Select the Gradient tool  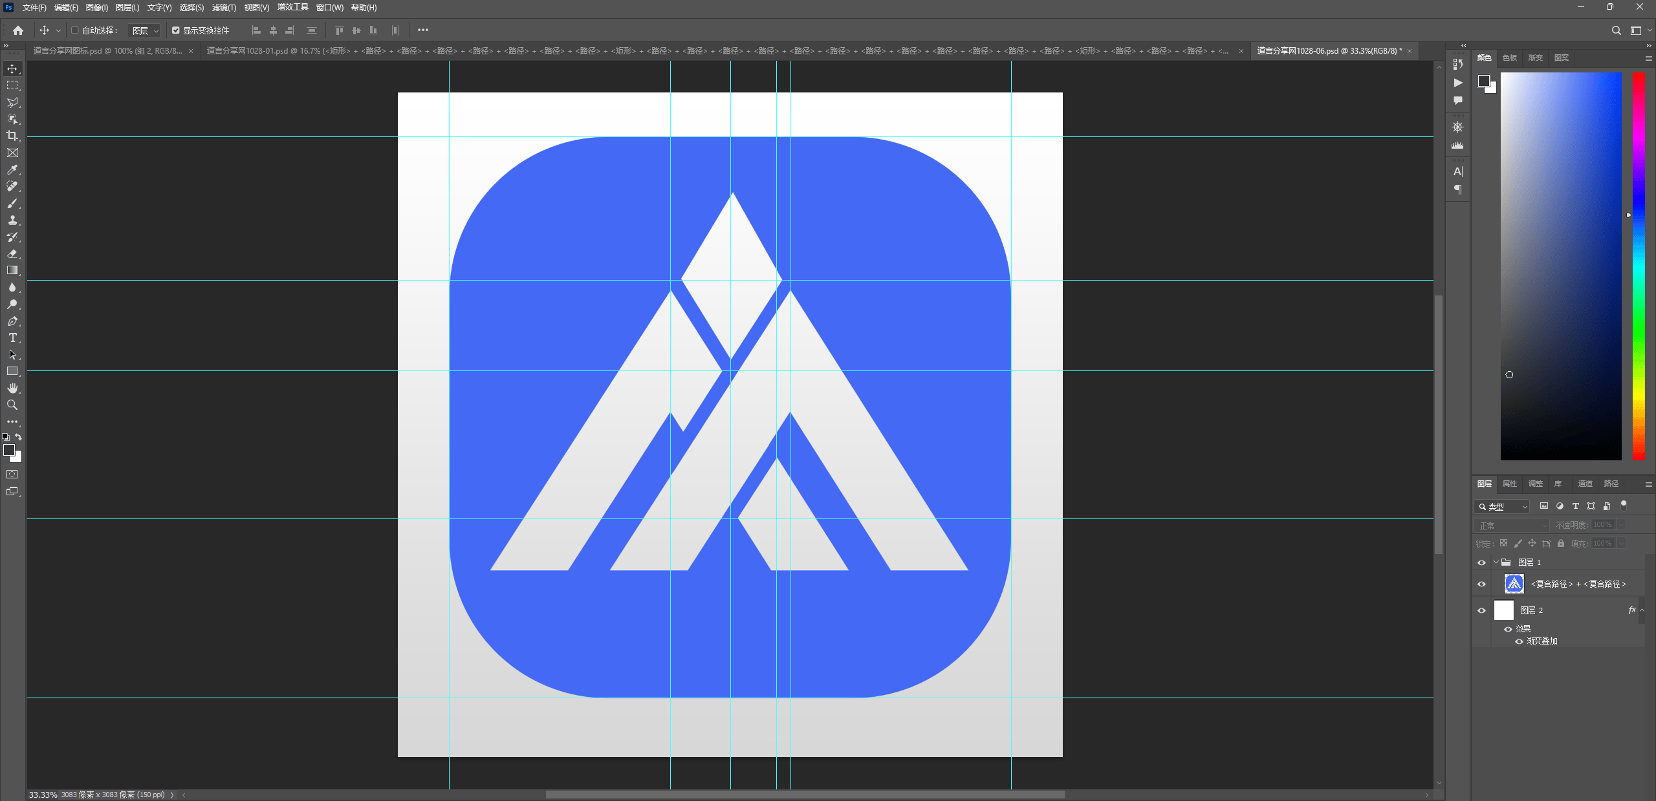click(12, 270)
